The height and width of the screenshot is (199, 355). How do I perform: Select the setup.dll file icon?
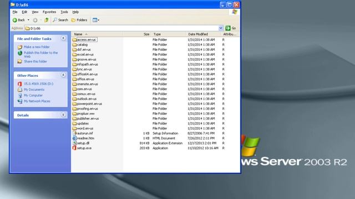click(74, 143)
